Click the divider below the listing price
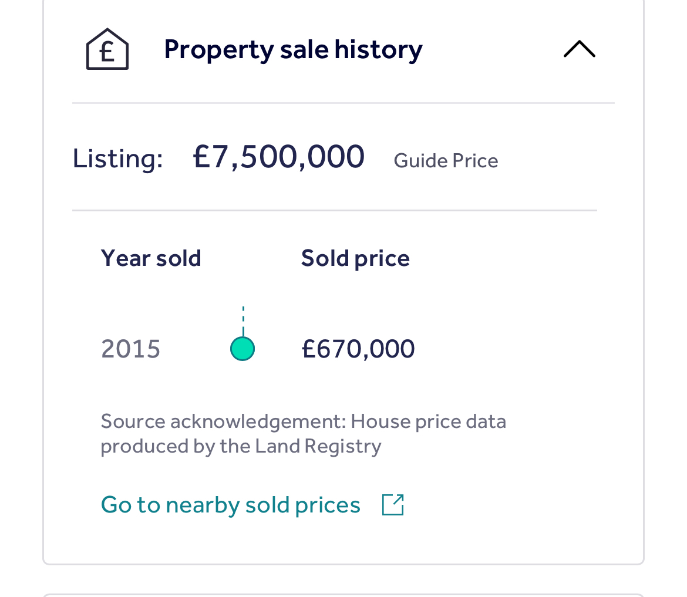 pos(334,210)
